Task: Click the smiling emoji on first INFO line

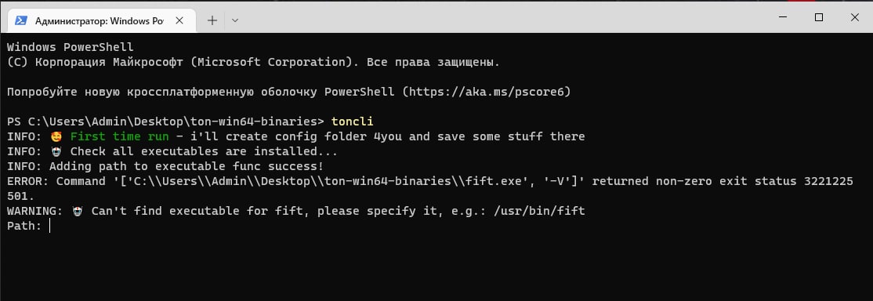Action: pyautogui.click(x=56, y=136)
